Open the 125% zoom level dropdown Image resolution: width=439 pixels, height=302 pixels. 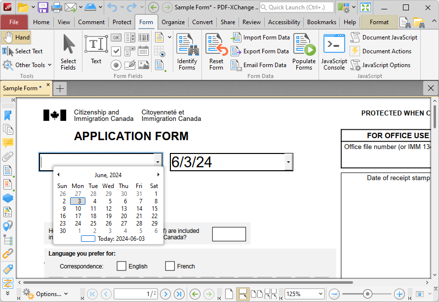320,294
